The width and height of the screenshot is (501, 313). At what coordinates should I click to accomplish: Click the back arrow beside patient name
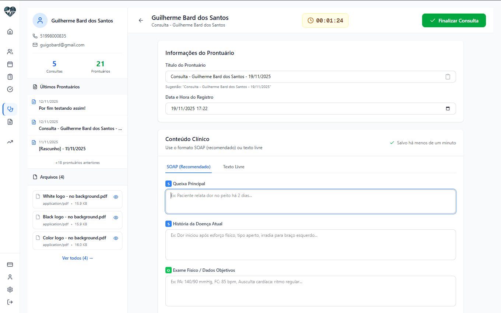point(141,21)
